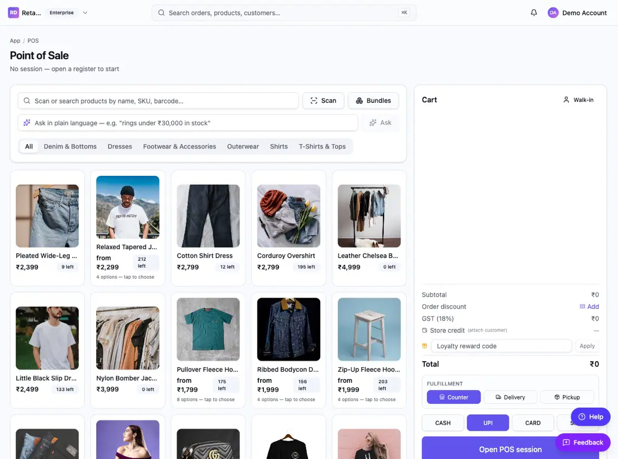Viewport: 618px width, 459px height.
Task: Open the Help widget
Action: (590, 417)
